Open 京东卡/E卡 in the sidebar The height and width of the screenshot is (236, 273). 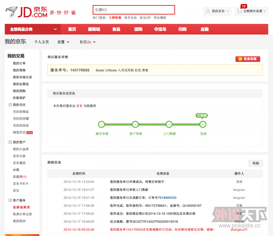(x=21, y=184)
